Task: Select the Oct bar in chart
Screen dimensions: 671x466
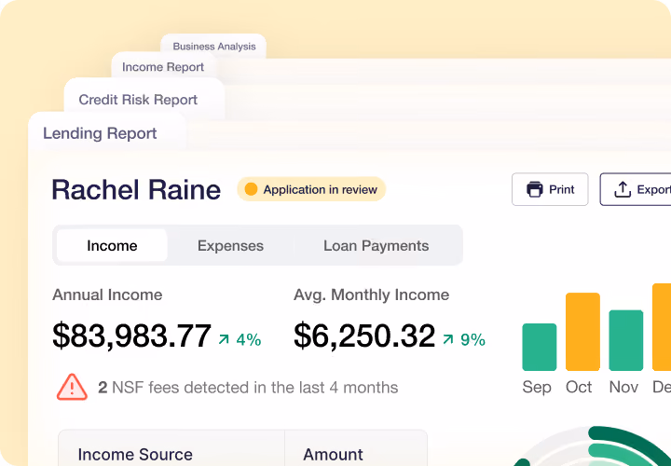Action: pos(582,332)
